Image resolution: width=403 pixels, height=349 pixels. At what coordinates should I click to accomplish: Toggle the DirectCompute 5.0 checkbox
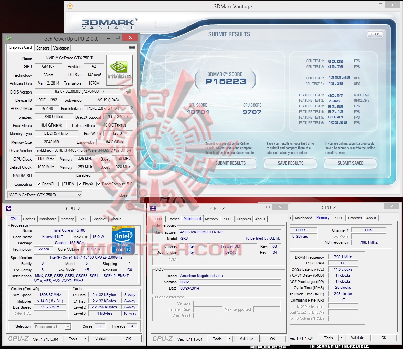tap(99, 184)
